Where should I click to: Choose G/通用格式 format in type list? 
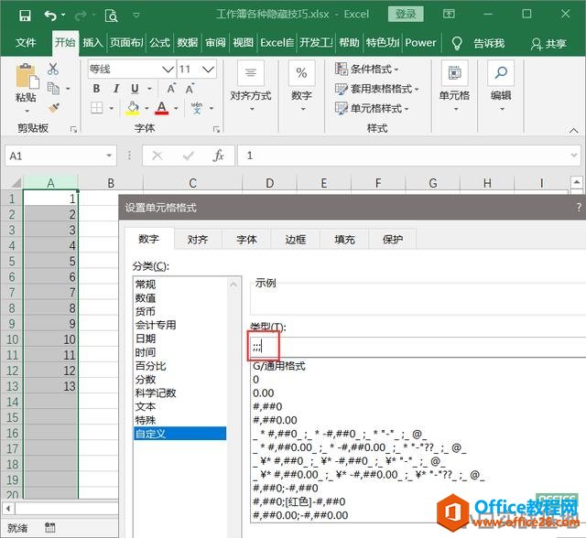279,366
